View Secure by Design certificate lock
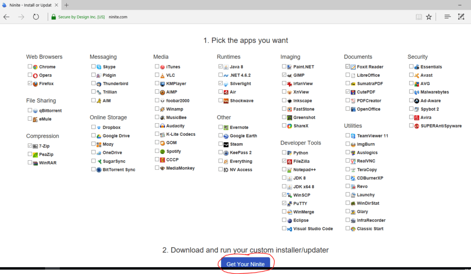 tap(53, 17)
